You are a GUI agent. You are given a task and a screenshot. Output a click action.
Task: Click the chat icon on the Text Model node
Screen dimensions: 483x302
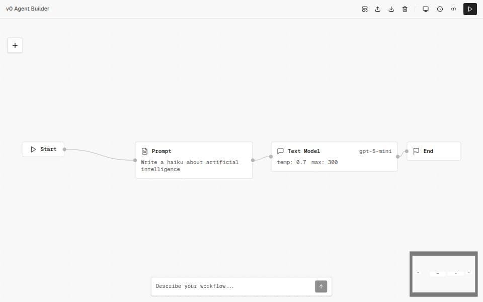[280, 151]
